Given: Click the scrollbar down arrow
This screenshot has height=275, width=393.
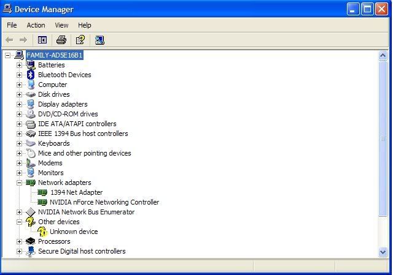Looking at the screenshot, I should coord(383,252).
